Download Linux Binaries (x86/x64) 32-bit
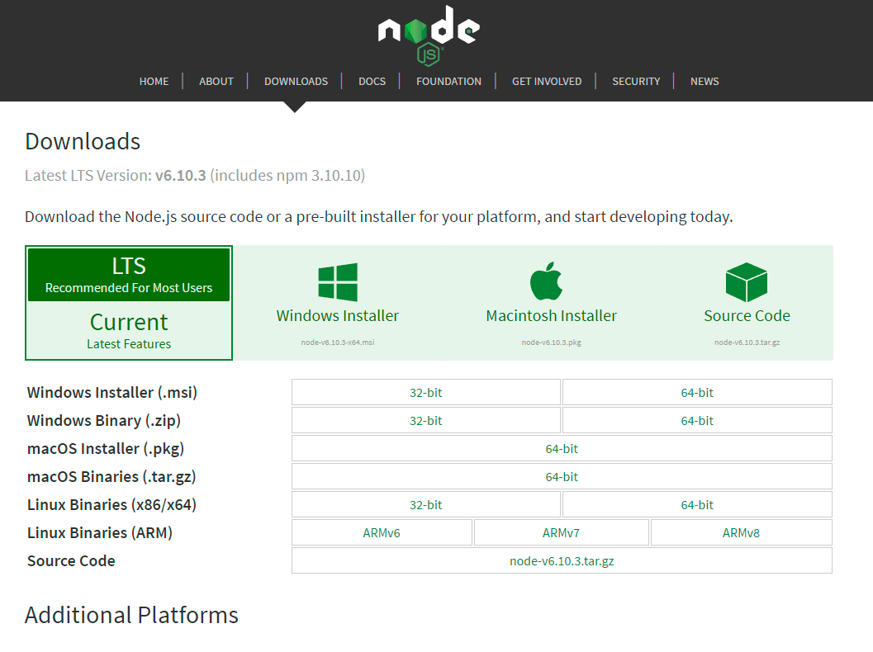The height and width of the screenshot is (652, 873). [x=426, y=504]
